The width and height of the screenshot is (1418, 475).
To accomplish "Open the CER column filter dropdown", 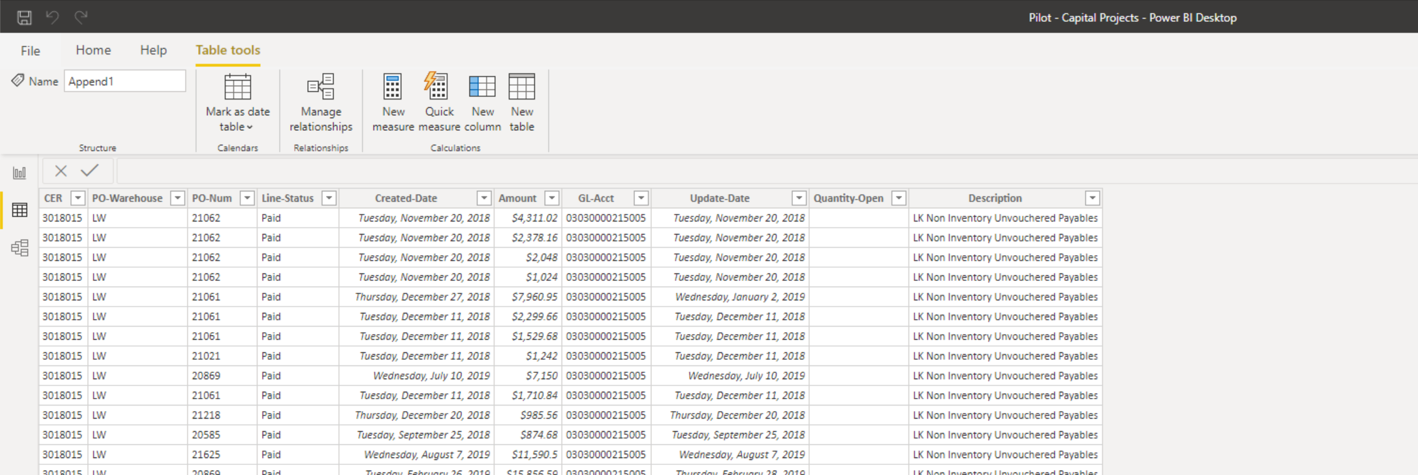I will (78, 198).
